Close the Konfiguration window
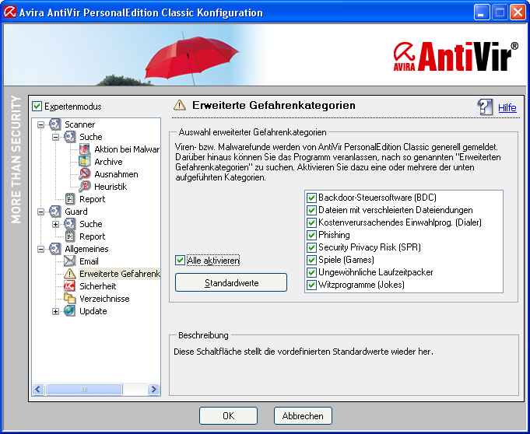This screenshot has height=434, width=530. click(x=518, y=12)
